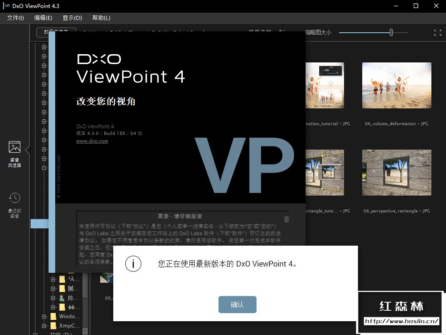
Task: Expand the ³Â… folder node
Action: 53,279
